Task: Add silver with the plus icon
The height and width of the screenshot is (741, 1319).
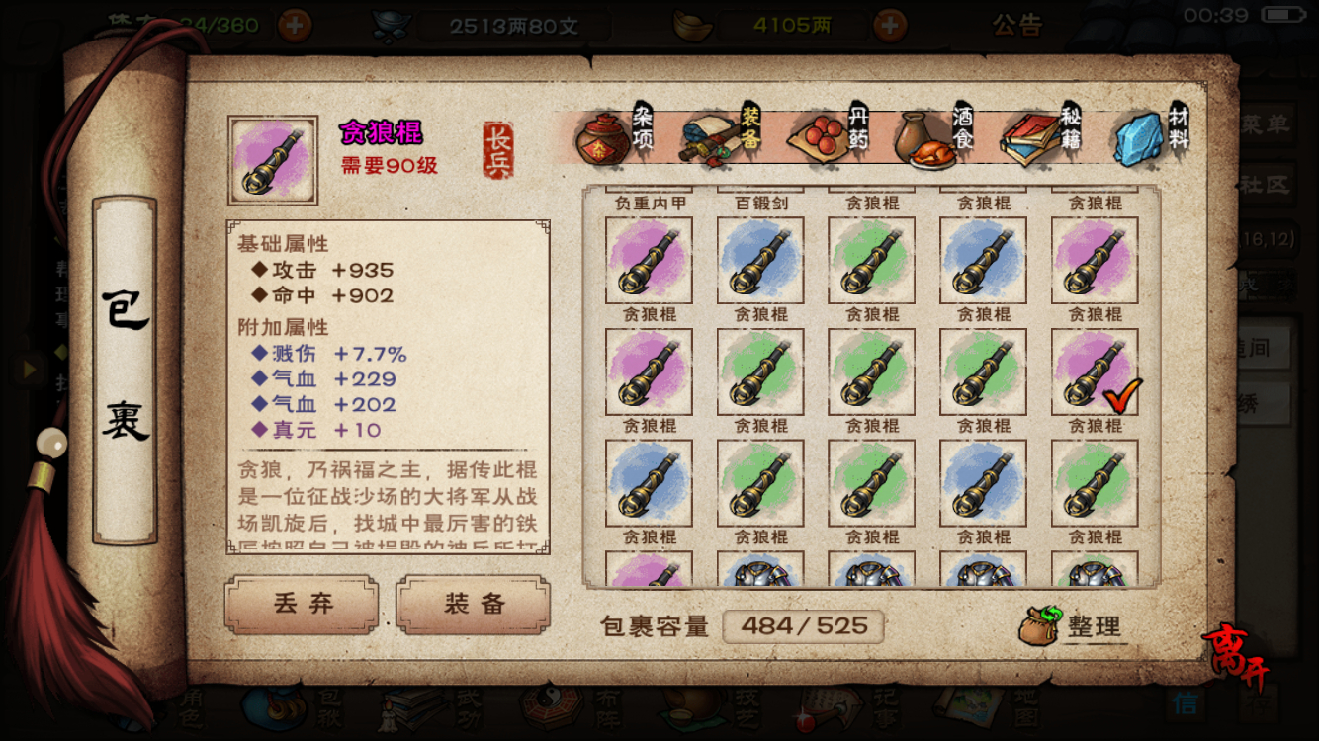Action: point(890,25)
